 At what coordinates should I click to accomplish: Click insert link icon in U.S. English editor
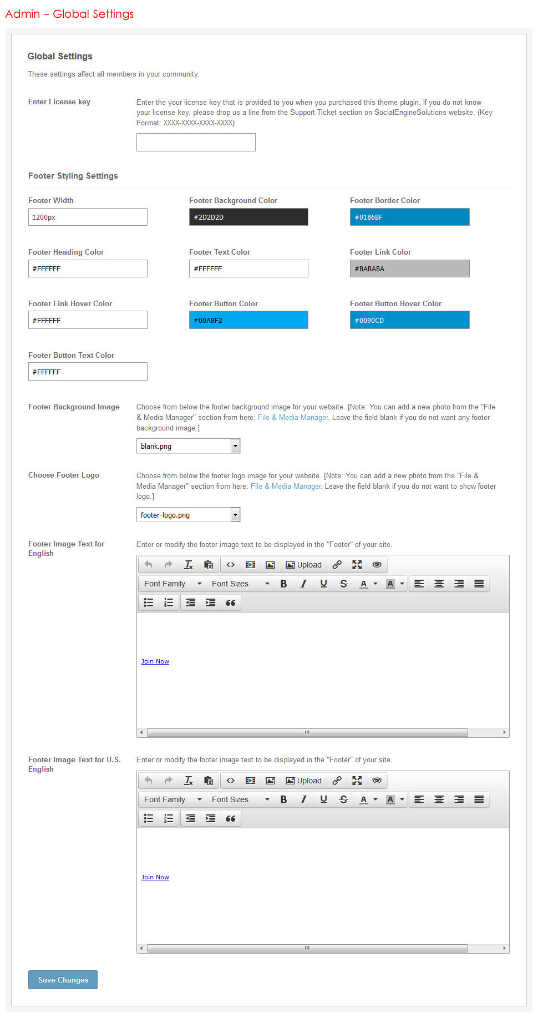pos(337,781)
